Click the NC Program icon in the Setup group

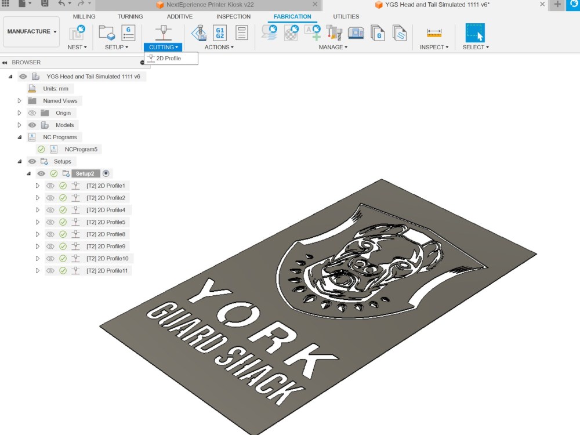click(128, 32)
